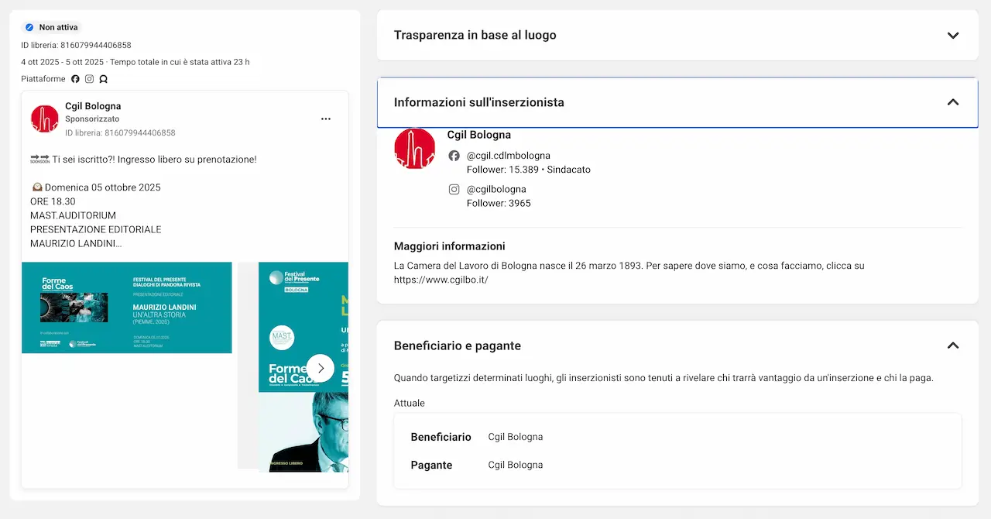Click the https://www.cgilbo.it/ website text
Viewport: 991px width, 519px height.
(x=441, y=280)
